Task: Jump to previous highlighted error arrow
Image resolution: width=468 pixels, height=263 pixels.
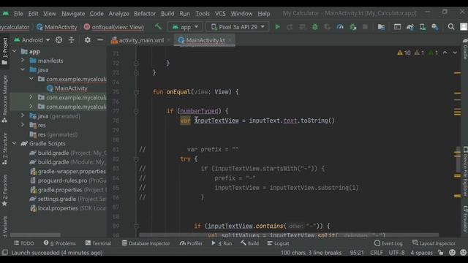Action: (x=445, y=53)
